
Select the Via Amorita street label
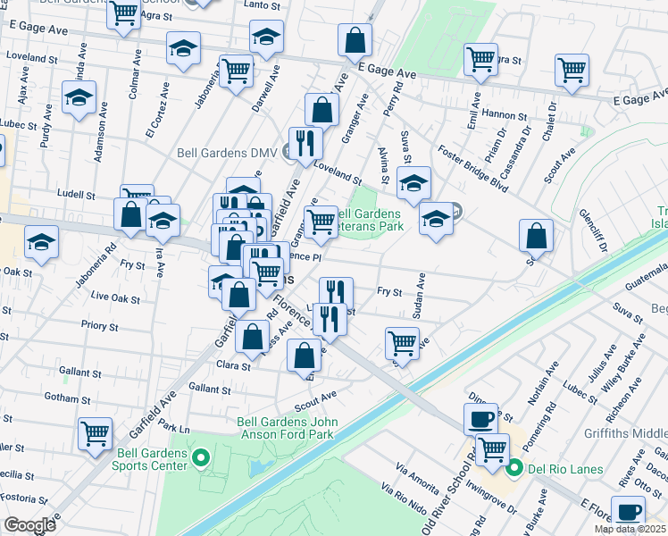tap(417, 478)
